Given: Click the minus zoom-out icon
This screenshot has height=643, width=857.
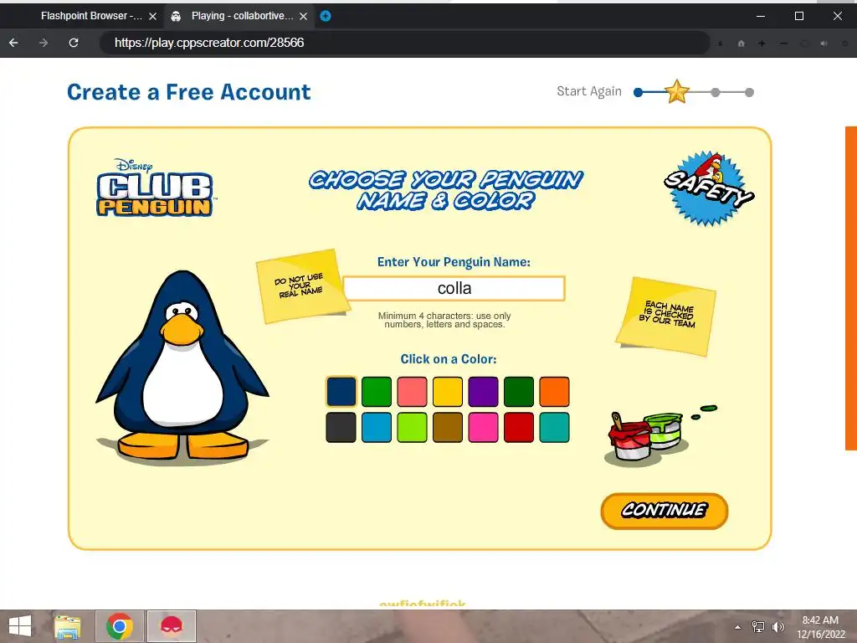Looking at the screenshot, I should pyautogui.click(x=783, y=44).
